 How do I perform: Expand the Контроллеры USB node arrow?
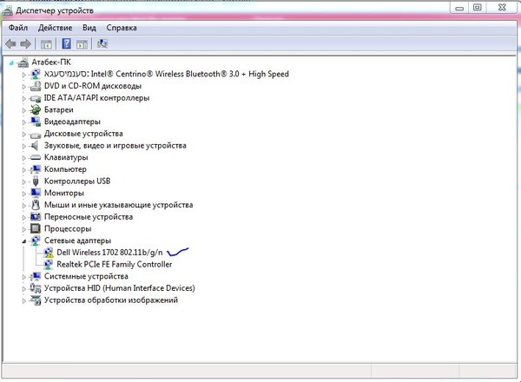point(23,182)
